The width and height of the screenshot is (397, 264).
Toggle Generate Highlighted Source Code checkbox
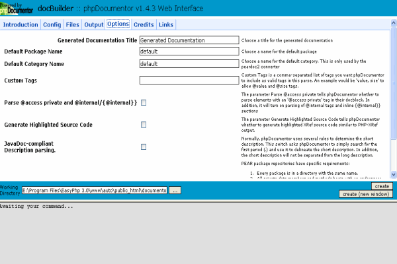point(144,125)
